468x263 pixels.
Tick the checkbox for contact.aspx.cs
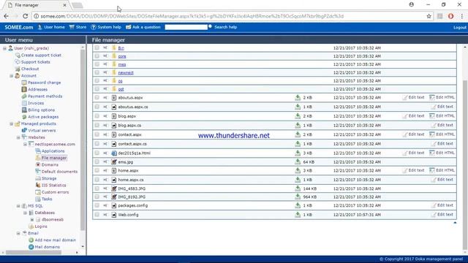point(97,144)
